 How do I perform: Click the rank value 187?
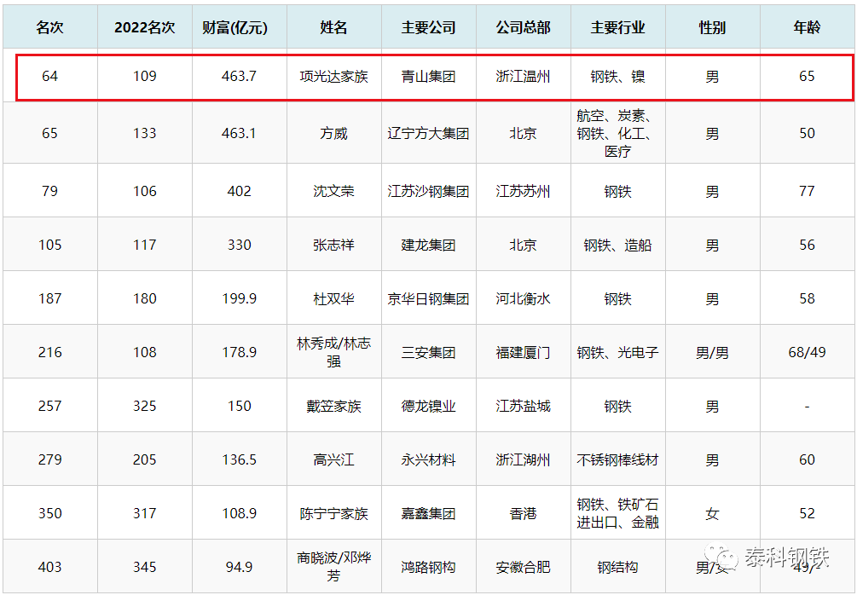pyautogui.click(x=49, y=299)
